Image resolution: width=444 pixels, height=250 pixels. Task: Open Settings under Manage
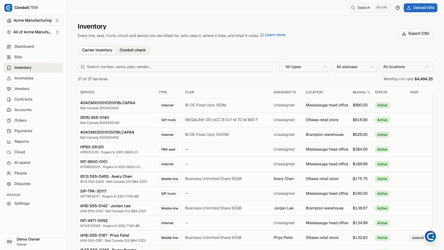pyautogui.click(x=33, y=204)
